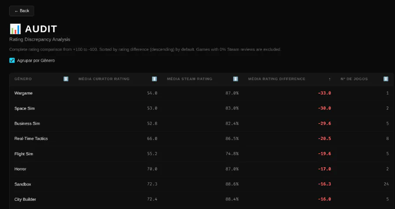Select the Horror genre row
Image resolution: width=395 pixels, height=209 pixels.
(x=21, y=169)
